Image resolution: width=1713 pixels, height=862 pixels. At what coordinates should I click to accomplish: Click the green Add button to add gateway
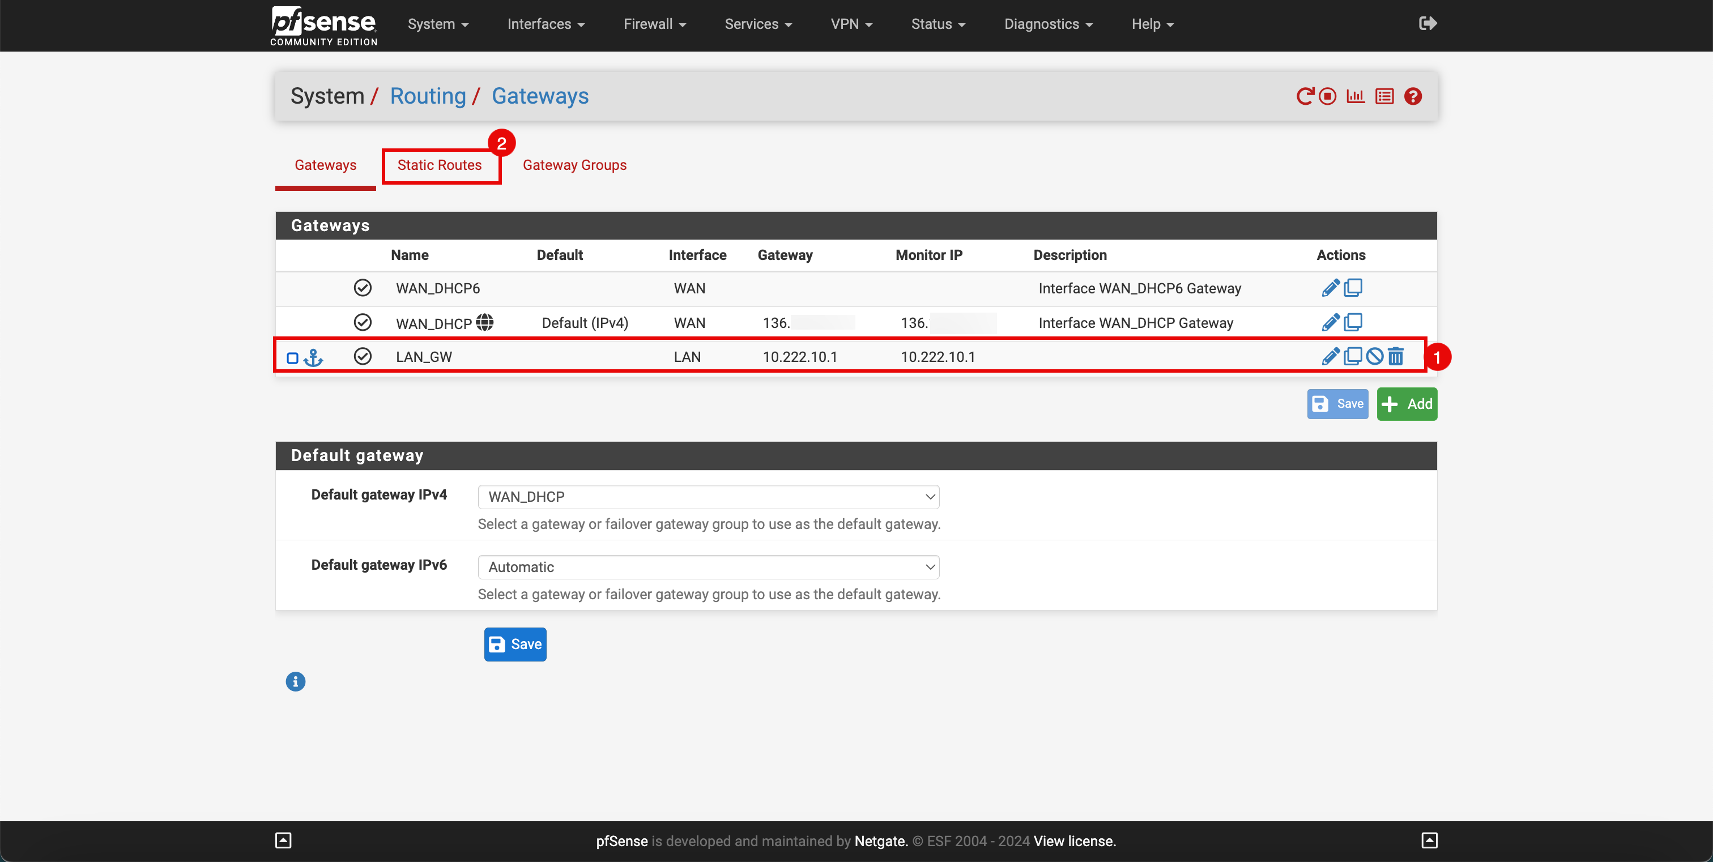pos(1407,403)
